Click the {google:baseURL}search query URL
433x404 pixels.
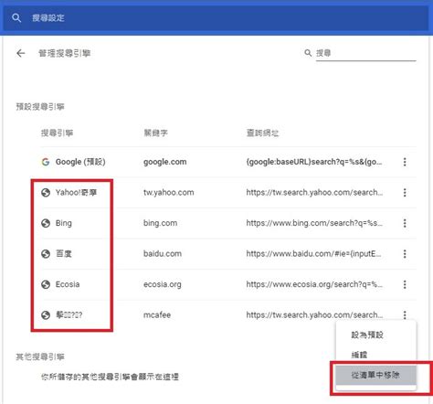(314, 162)
